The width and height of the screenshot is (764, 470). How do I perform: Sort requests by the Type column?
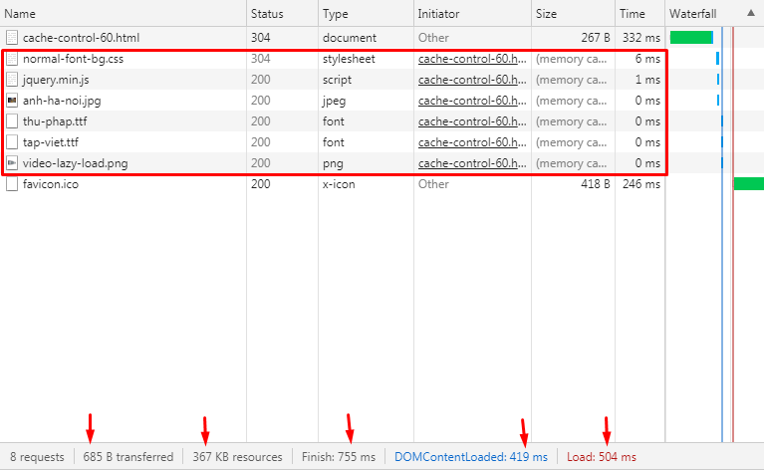336,14
